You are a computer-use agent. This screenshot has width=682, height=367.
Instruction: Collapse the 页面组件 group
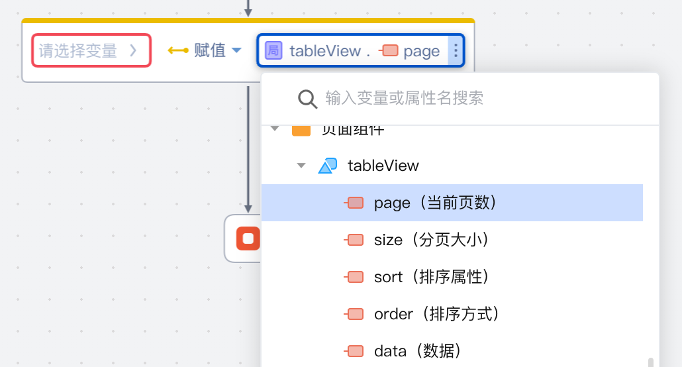[274, 129]
